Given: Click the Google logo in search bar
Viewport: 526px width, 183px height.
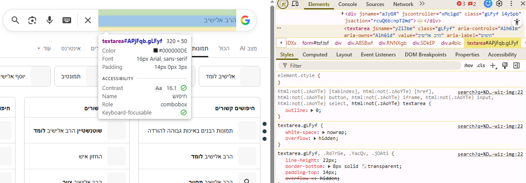Looking at the screenshot, I should point(245,20).
